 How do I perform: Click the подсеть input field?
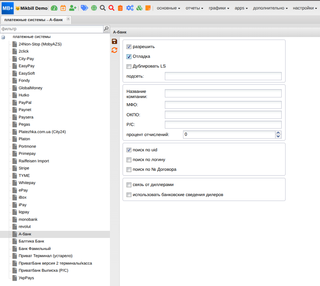(223, 76)
